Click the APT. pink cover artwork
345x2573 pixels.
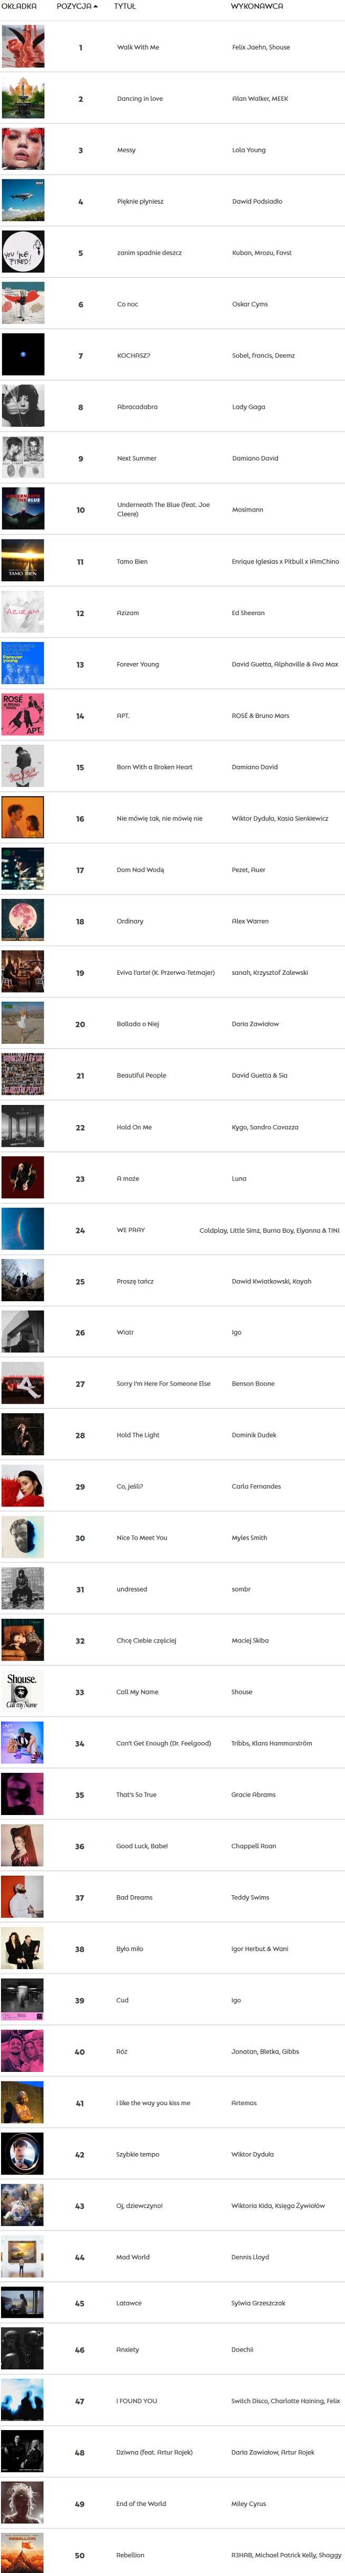[23, 715]
